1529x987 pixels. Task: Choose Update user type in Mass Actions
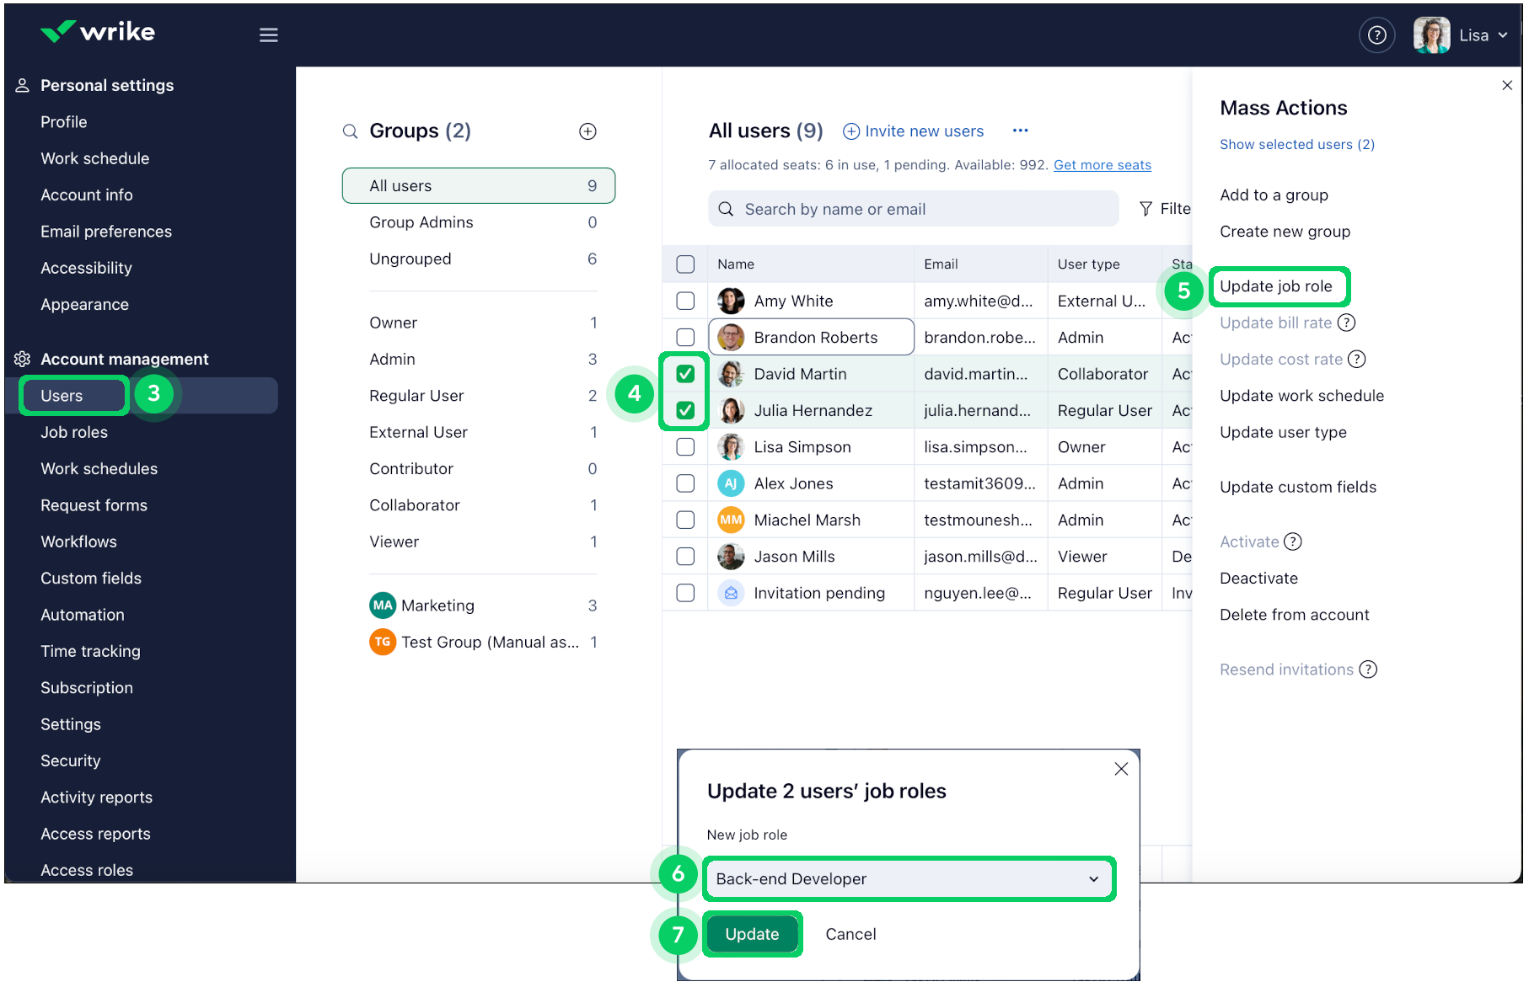pos(1282,432)
